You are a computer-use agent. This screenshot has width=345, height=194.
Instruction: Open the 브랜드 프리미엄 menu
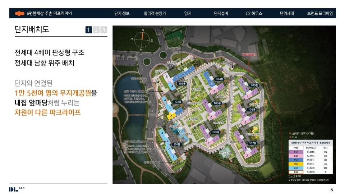pos(320,13)
